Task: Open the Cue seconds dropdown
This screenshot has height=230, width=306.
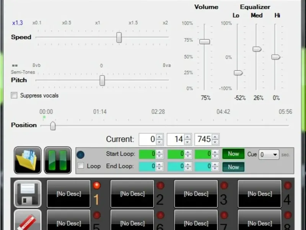Action: click(269, 155)
